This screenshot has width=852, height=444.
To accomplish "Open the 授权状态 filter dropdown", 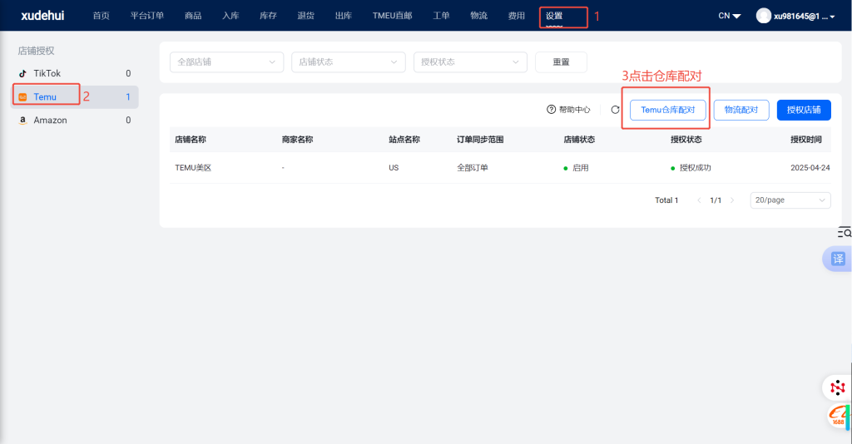I will click(x=470, y=62).
